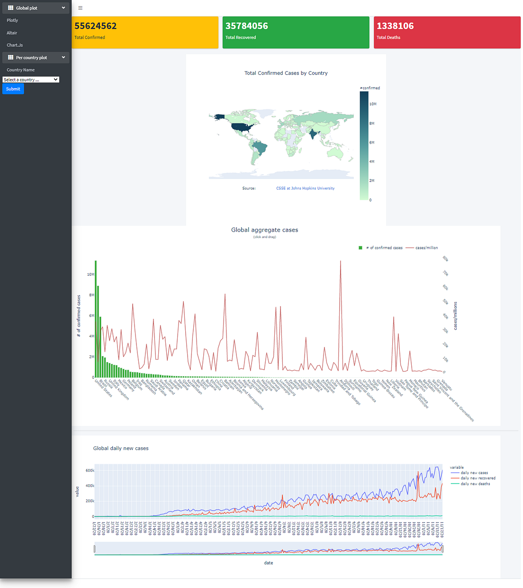Click the Submit button

coord(13,89)
